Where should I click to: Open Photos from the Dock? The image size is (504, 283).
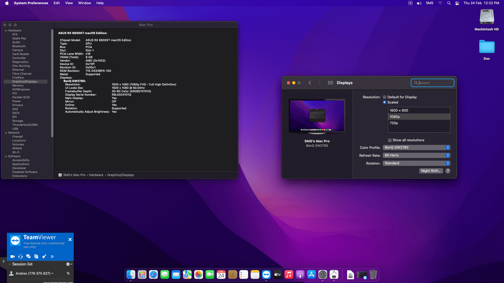(x=198, y=275)
